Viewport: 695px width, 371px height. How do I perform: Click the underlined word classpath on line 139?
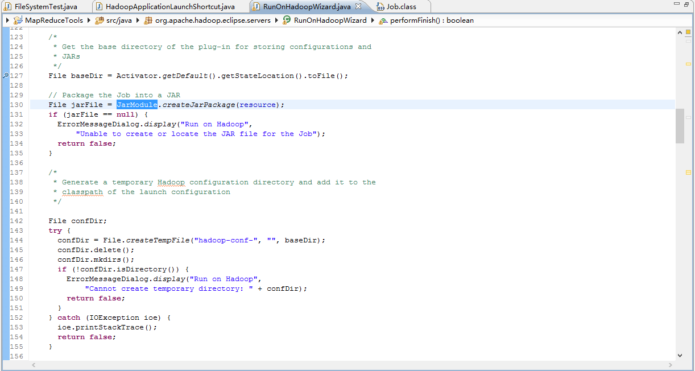tap(82, 192)
